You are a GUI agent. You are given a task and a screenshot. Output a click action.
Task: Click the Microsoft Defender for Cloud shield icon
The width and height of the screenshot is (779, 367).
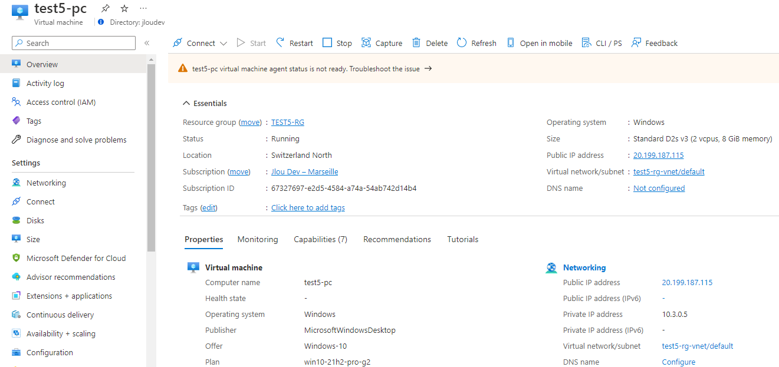click(17, 258)
